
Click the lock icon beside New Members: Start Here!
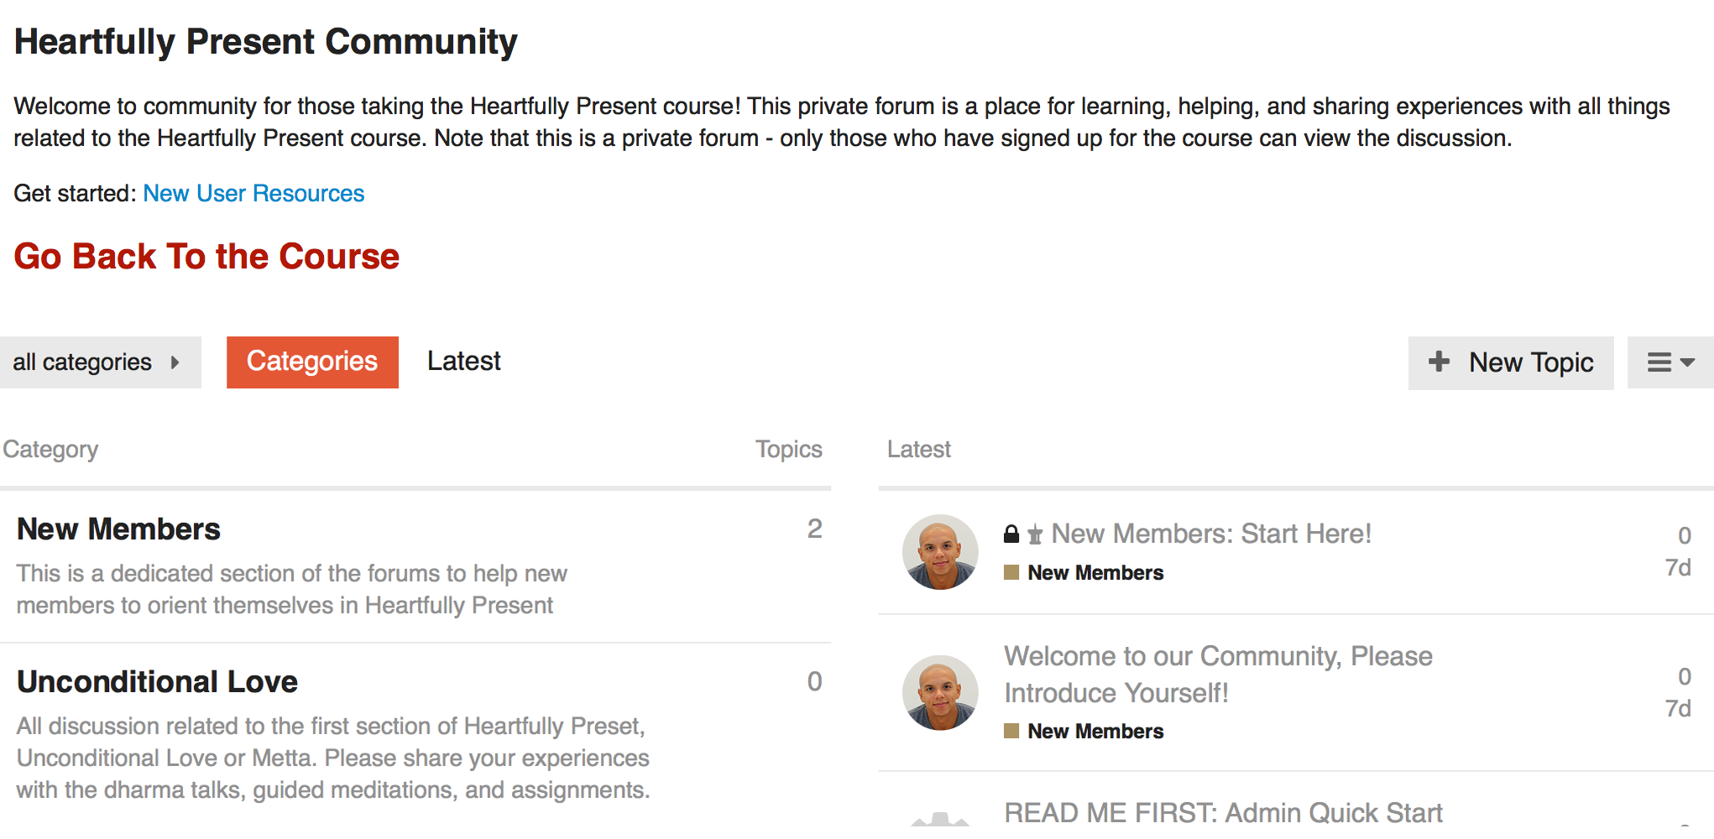coord(1011,534)
